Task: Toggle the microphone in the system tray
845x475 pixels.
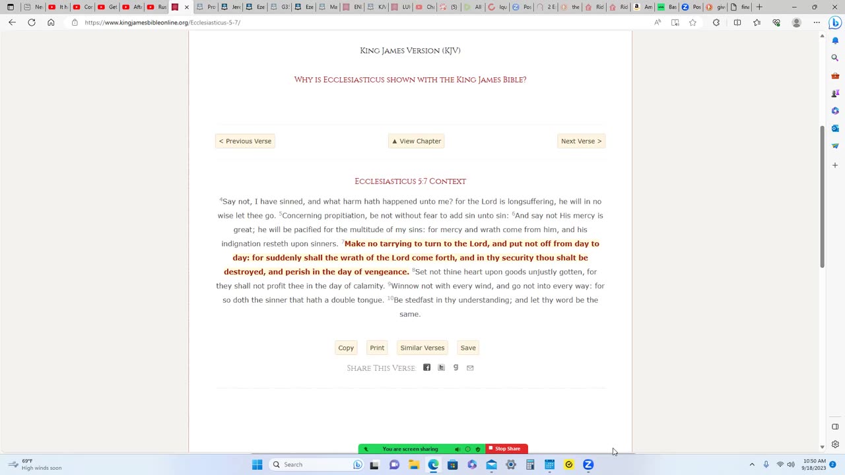Action: click(x=766, y=464)
